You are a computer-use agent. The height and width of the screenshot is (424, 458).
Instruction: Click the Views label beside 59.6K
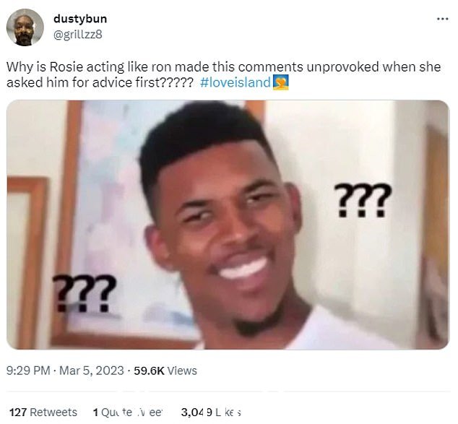[x=182, y=371]
